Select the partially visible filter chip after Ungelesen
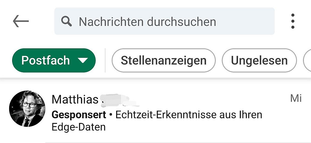The width and height of the screenshot is (311, 143). tap(307, 60)
